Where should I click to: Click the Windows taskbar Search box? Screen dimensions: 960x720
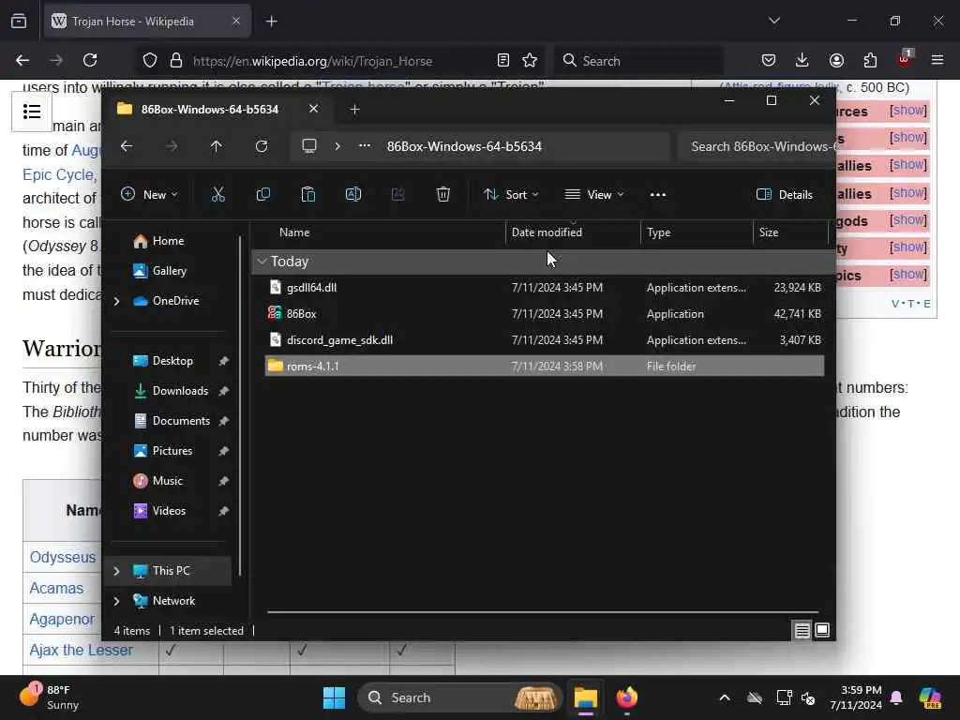459,697
